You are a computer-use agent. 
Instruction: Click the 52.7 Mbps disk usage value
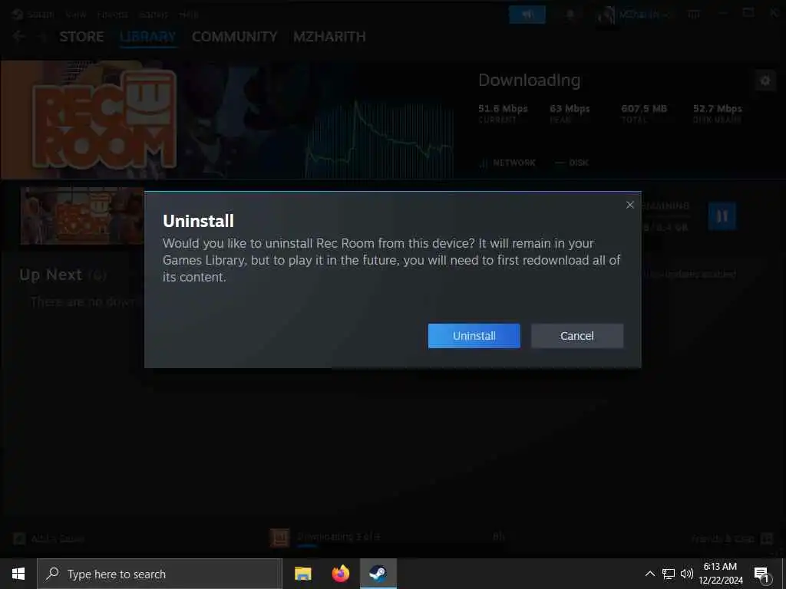coord(718,109)
